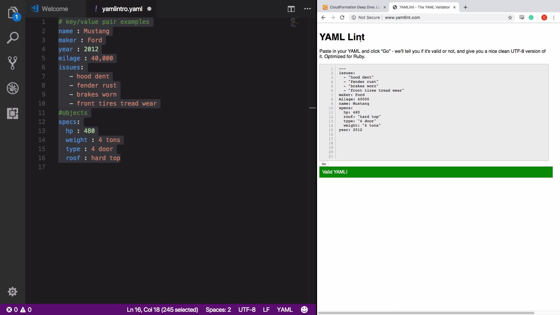Bookmark the page with star icon

pyautogui.click(x=510, y=17)
